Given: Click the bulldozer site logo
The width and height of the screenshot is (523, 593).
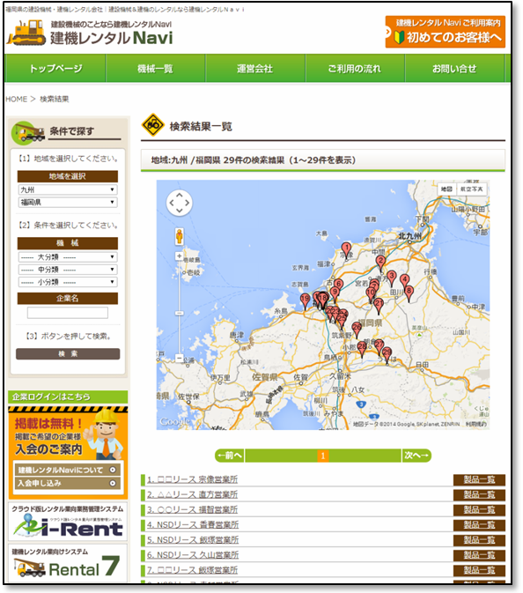Looking at the screenshot, I should pos(26,33).
